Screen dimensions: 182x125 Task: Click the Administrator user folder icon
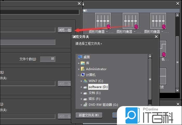[83, 69]
